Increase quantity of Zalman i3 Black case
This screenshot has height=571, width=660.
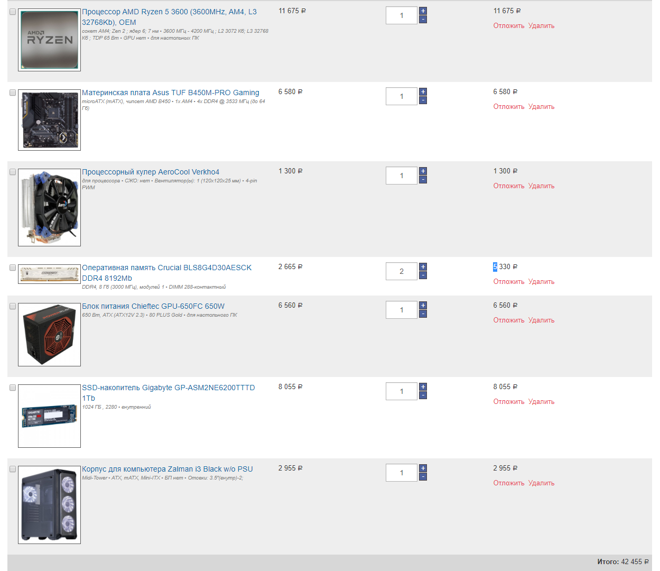pyautogui.click(x=423, y=468)
